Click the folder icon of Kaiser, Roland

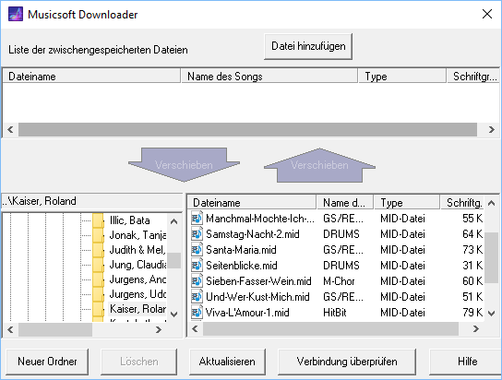(x=99, y=309)
